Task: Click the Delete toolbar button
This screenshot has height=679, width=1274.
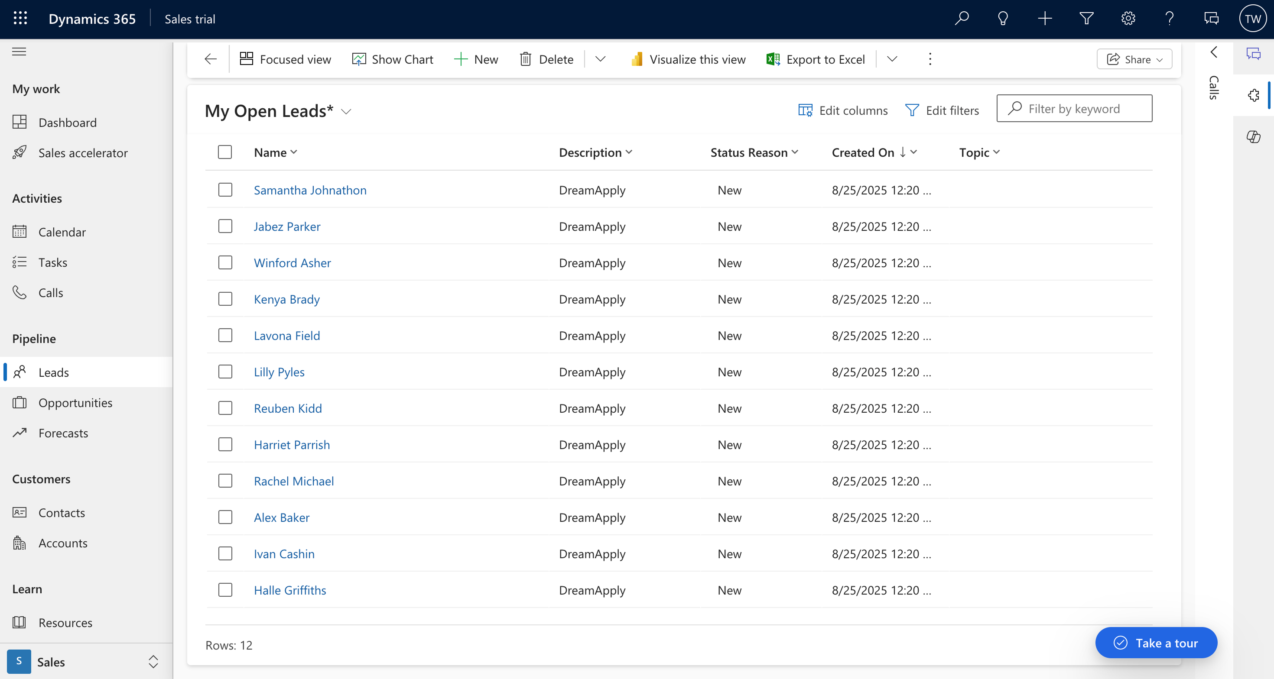Action: click(x=546, y=59)
